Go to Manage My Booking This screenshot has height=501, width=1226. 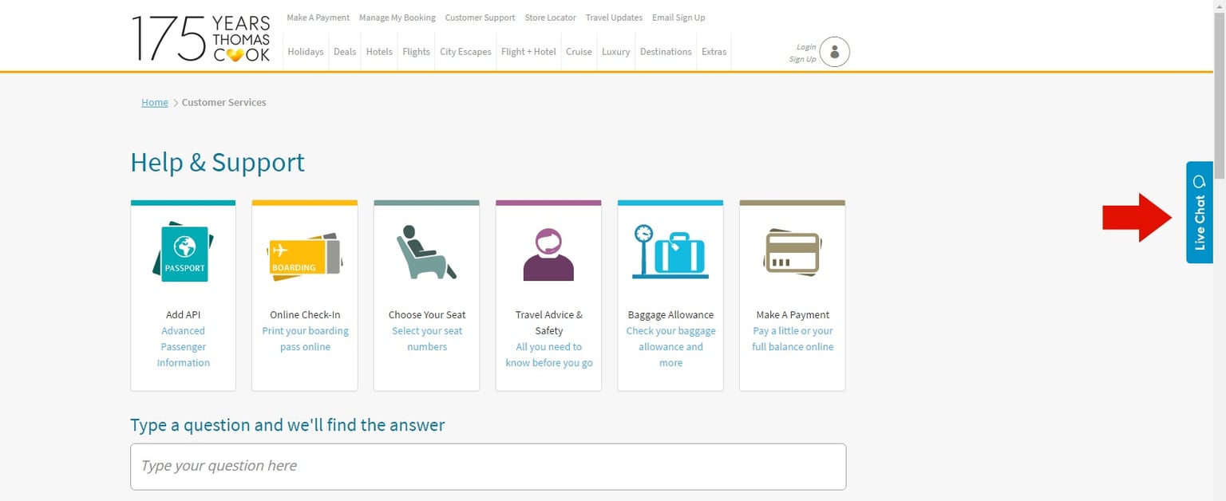point(397,17)
